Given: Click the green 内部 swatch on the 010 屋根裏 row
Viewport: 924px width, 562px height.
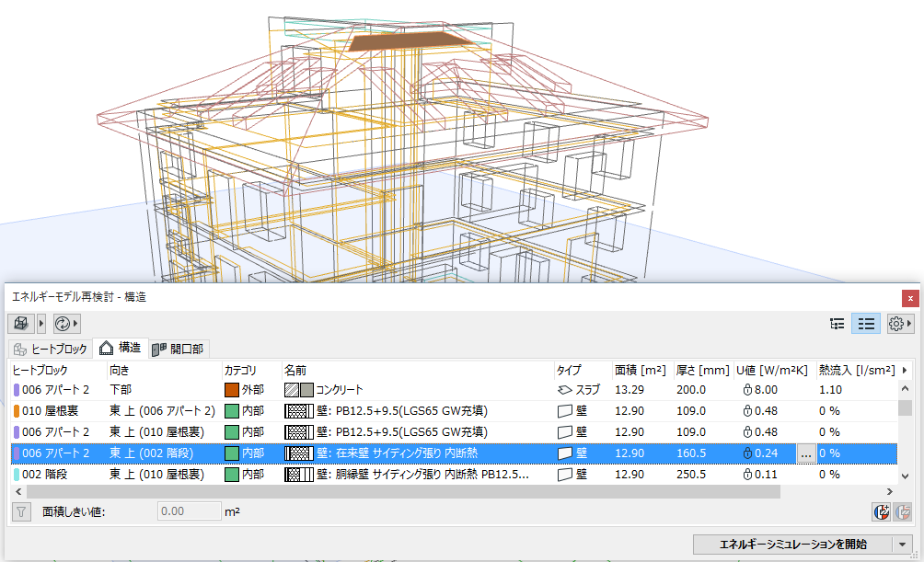Looking at the screenshot, I should 232,411.
